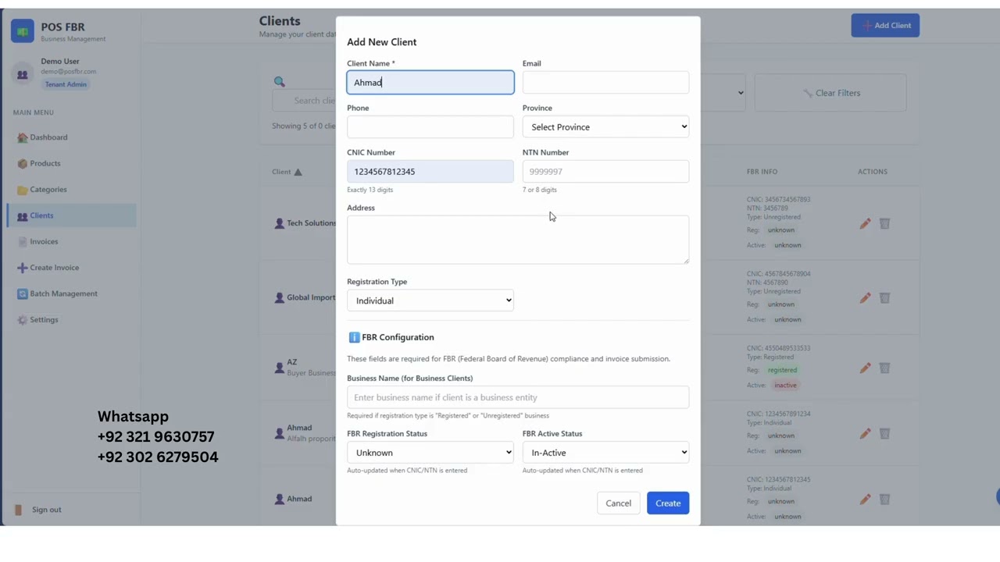1000x562 pixels.
Task: Open the Select Province dropdown
Action: pos(605,126)
